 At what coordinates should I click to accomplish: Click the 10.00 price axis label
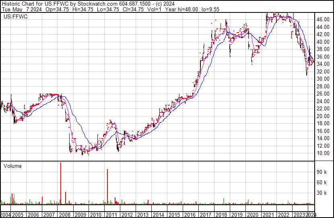click(x=323, y=153)
